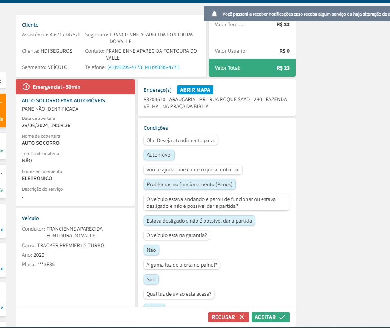Click the 'Condições' section heading
The height and width of the screenshot is (328, 390).
point(156,128)
